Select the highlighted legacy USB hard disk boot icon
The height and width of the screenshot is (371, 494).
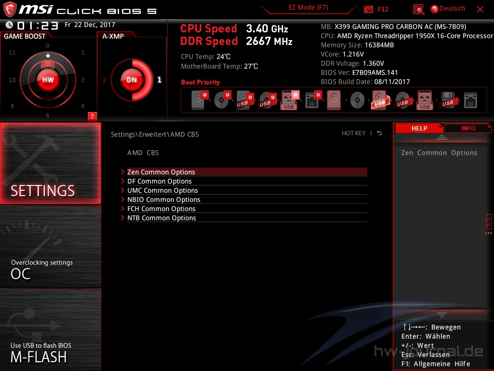coord(380,100)
